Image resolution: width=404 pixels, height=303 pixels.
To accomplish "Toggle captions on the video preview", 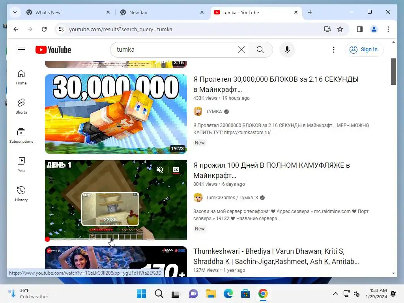I will (176, 170).
